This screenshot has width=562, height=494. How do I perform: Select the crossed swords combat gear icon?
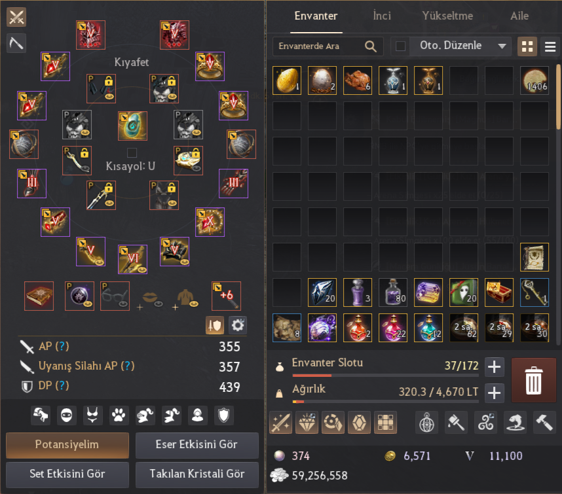pos(16,17)
